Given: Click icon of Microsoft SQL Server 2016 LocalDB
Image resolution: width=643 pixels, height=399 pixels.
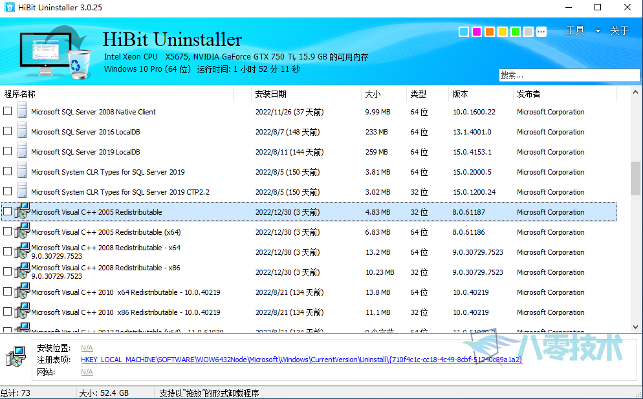Looking at the screenshot, I should [22, 131].
